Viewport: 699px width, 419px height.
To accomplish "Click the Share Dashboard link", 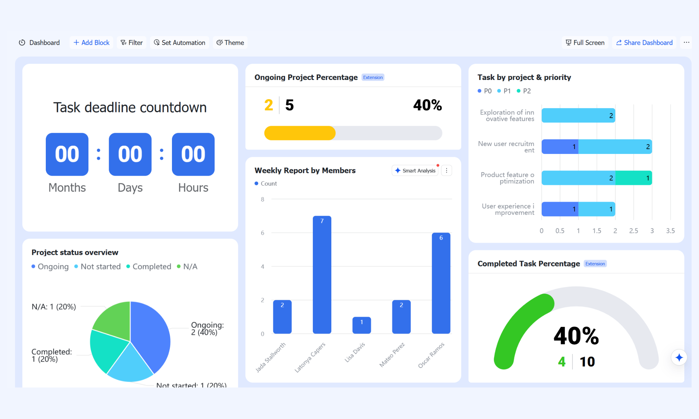I will tap(644, 43).
